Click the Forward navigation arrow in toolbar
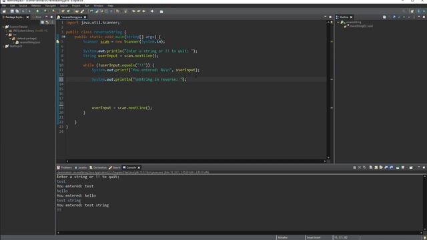This screenshot has width=427, height=240. tap(152, 11)
